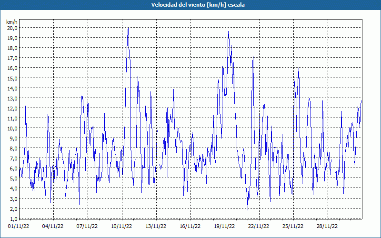Viewport: 381px width, 238px height.
Task: Click the 18,0 y-axis value
Action: 12,48
